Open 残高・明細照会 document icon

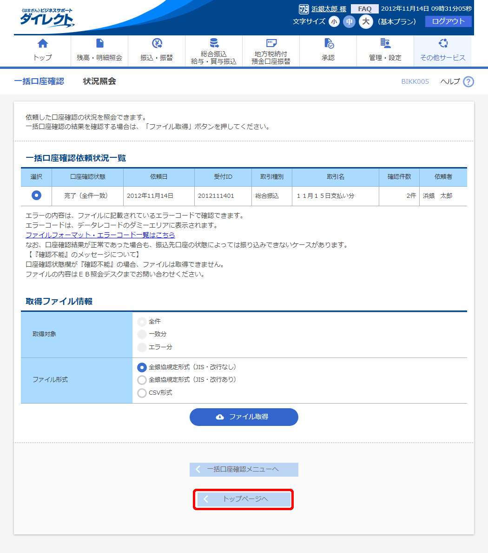[99, 44]
